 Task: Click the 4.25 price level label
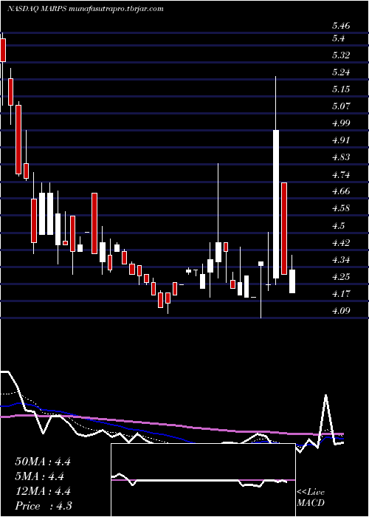341,277
